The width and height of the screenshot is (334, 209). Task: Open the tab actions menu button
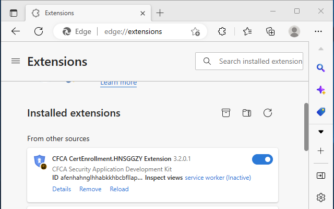pos(14,13)
